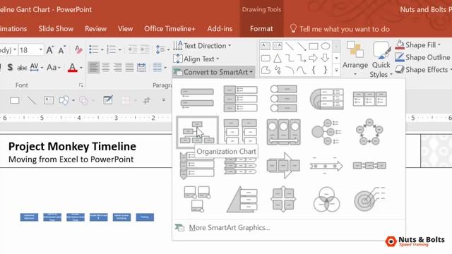
Task: Open the View ribbon tab
Action: pyautogui.click(x=125, y=28)
